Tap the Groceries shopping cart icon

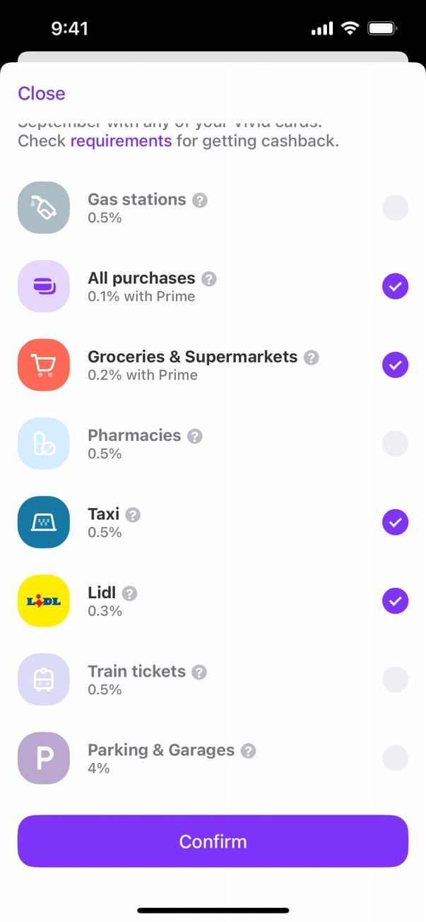coord(43,365)
